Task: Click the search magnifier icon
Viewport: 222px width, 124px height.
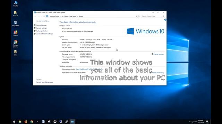Action: 163,16
